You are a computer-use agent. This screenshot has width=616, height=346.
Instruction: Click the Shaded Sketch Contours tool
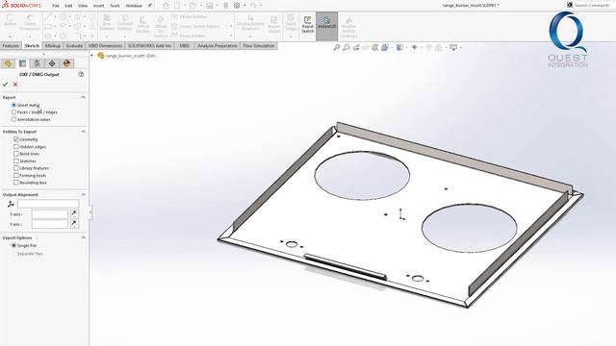pyautogui.click(x=348, y=27)
